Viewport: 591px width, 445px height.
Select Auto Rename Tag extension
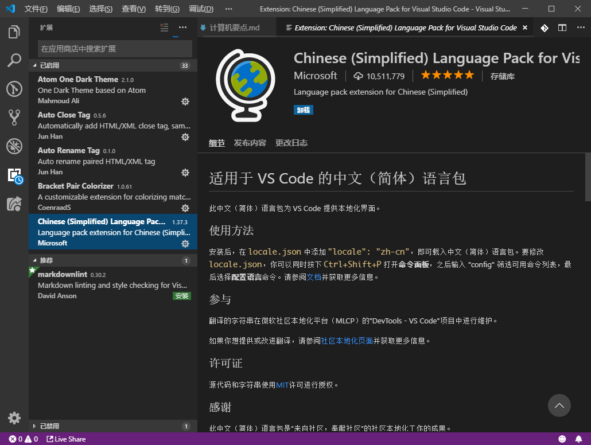pos(113,161)
